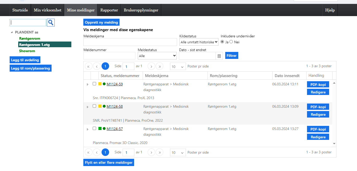Viewport: 357px width, 171px height.
Task: Click green status dot for M1124-59
Action: (104, 84)
